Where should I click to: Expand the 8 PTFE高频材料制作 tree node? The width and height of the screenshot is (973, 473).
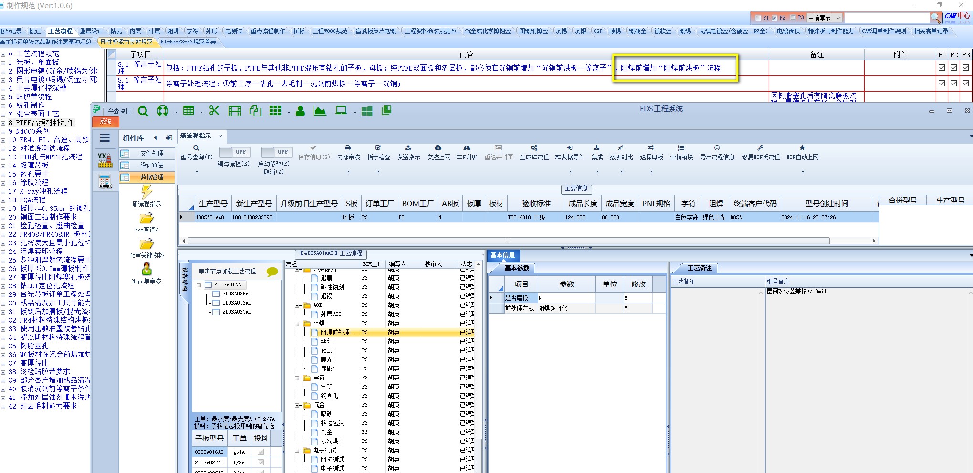pyautogui.click(x=3, y=123)
